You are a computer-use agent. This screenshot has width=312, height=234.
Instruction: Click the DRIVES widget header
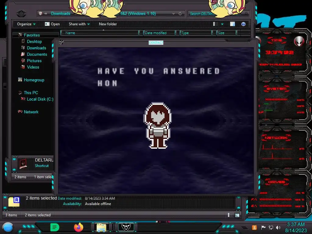click(x=276, y=182)
